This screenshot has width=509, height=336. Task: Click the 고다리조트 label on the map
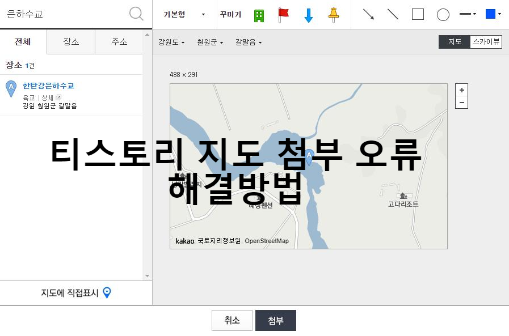point(403,204)
